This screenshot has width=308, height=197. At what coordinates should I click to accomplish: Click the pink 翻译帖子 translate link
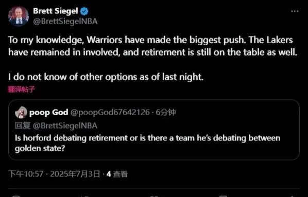coord(22,89)
